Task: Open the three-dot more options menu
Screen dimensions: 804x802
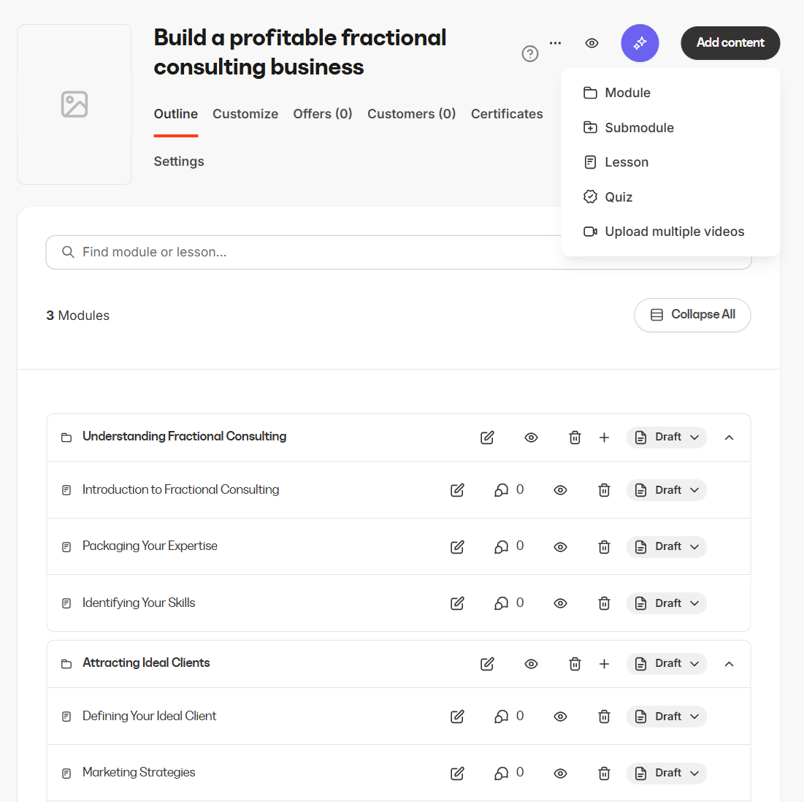Action: pyautogui.click(x=555, y=43)
